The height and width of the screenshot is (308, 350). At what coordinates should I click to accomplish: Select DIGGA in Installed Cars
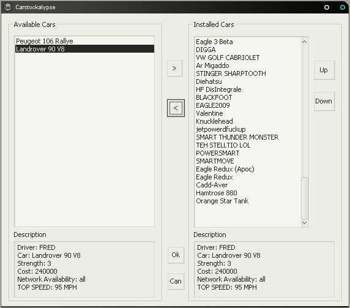248,50
